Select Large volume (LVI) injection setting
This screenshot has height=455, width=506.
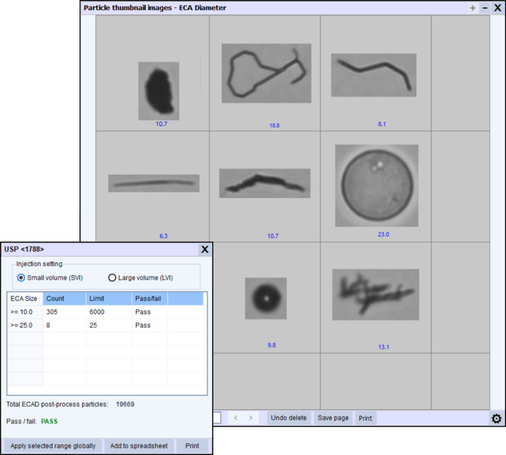tap(112, 278)
